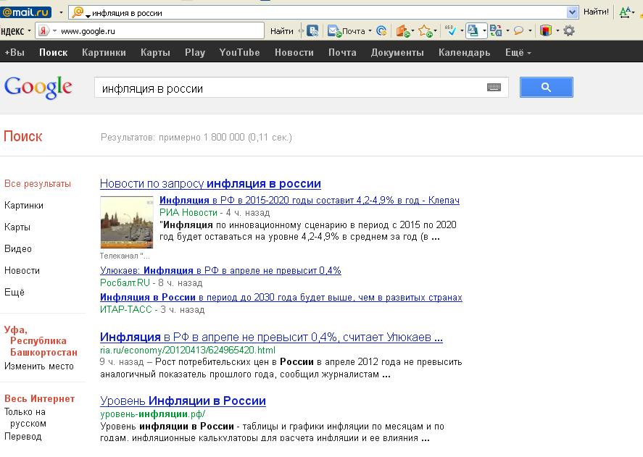This screenshot has width=643, height=457.
Task: Open the 'Уровень Инфляции в России' result
Action: pyautogui.click(x=183, y=401)
